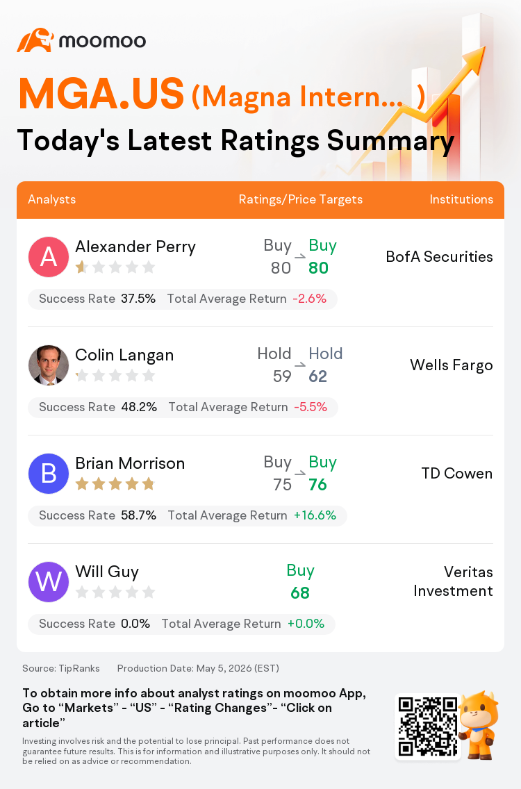Click the TD Cowen institution name
The height and width of the screenshot is (789, 521).
(x=456, y=474)
